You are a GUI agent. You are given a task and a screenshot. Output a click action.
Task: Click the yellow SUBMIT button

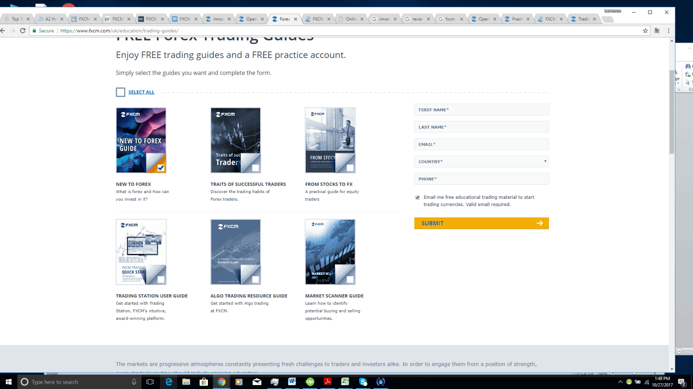point(481,223)
